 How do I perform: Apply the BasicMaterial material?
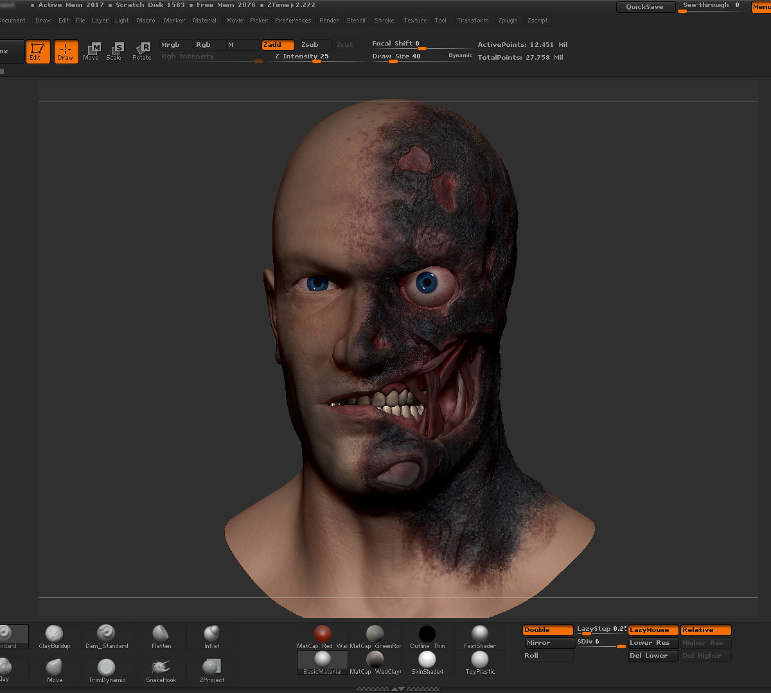tap(323, 663)
